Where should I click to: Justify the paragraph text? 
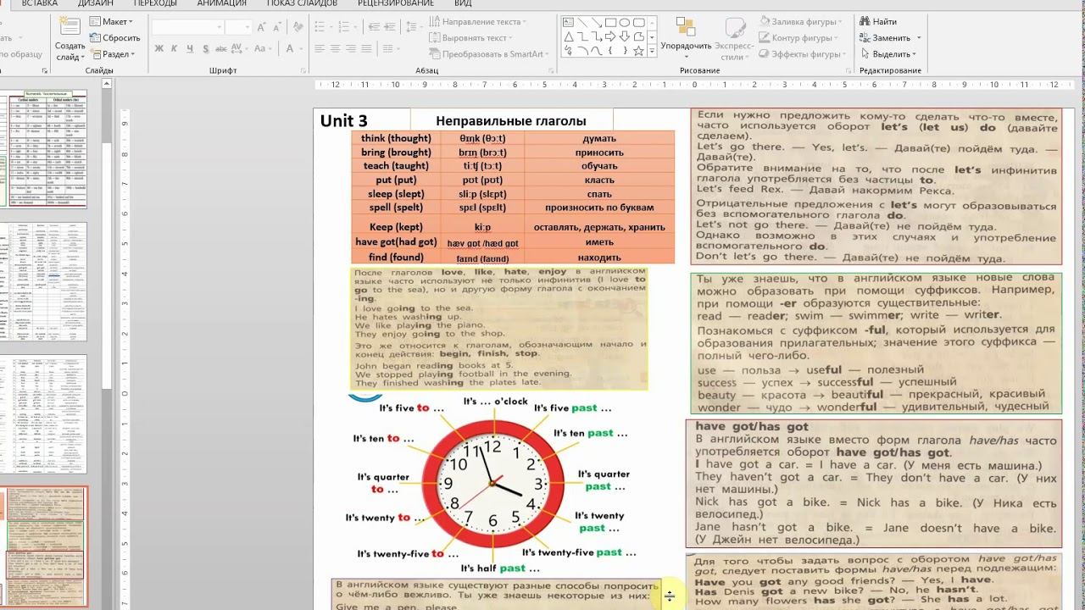[x=366, y=48]
